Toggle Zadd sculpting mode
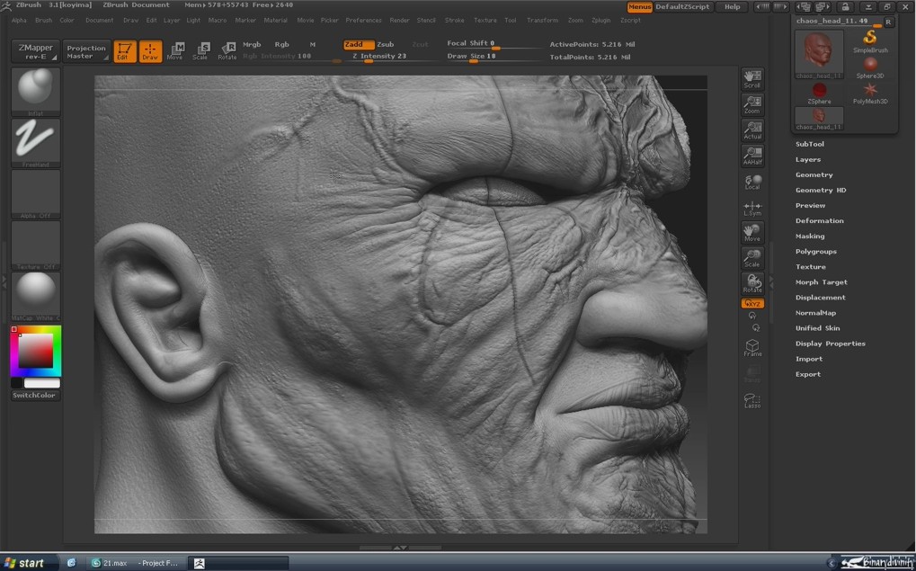Image resolution: width=916 pixels, height=571 pixels. click(x=359, y=44)
